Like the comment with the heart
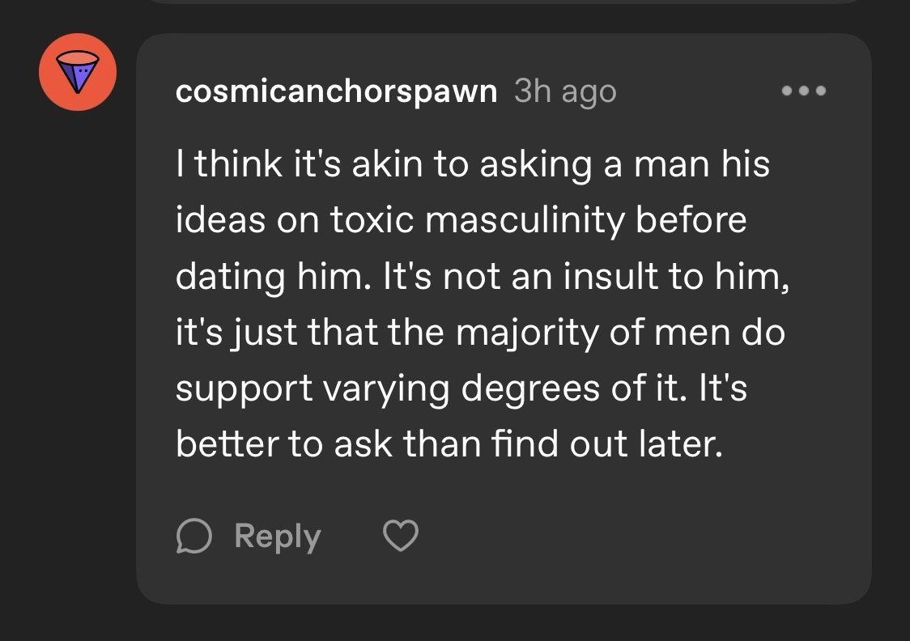 pos(400,537)
